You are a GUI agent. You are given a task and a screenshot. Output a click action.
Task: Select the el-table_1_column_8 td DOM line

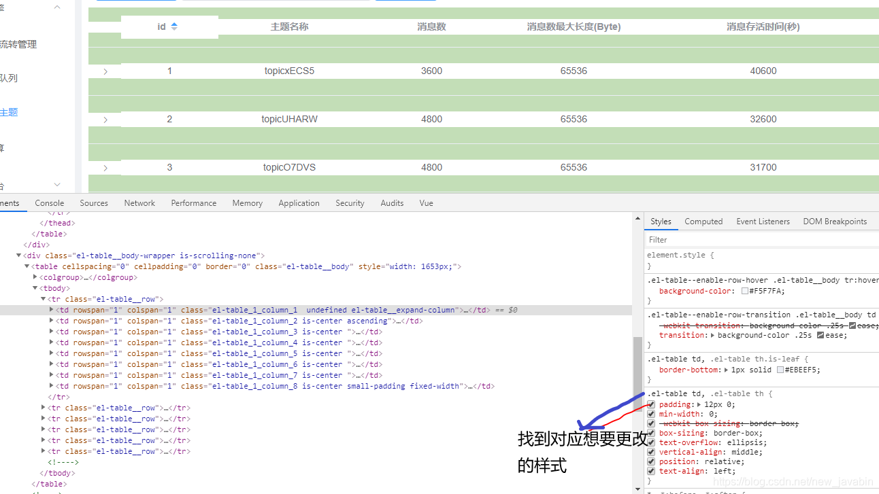(x=275, y=386)
